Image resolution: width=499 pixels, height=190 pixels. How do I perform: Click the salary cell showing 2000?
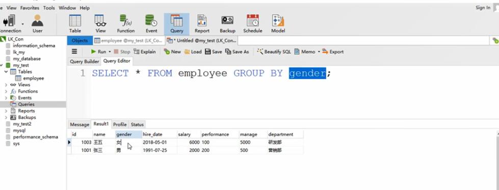[189, 150]
